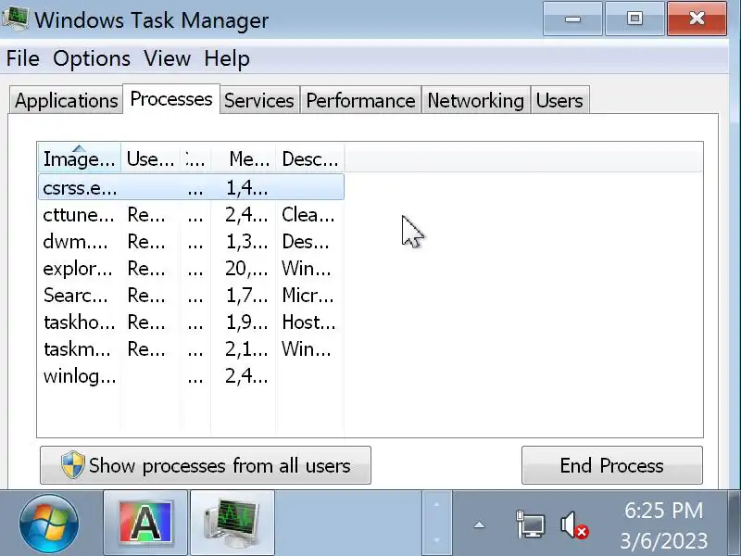Click the shield icon on Show processes button
The height and width of the screenshot is (556, 741).
point(73,465)
